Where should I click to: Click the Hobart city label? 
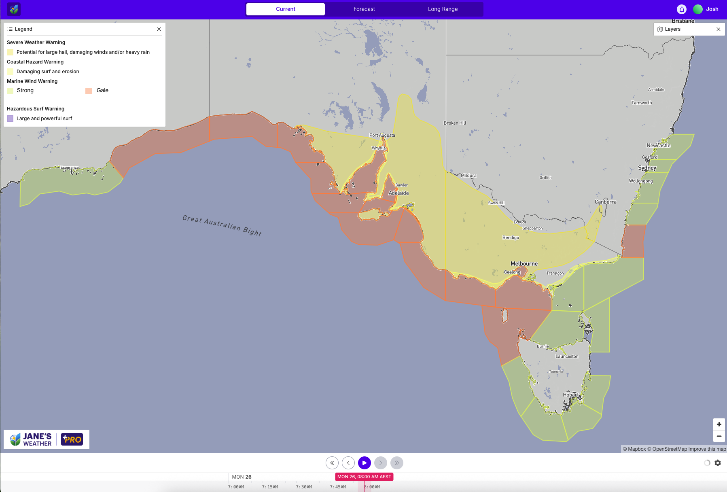pos(570,395)
